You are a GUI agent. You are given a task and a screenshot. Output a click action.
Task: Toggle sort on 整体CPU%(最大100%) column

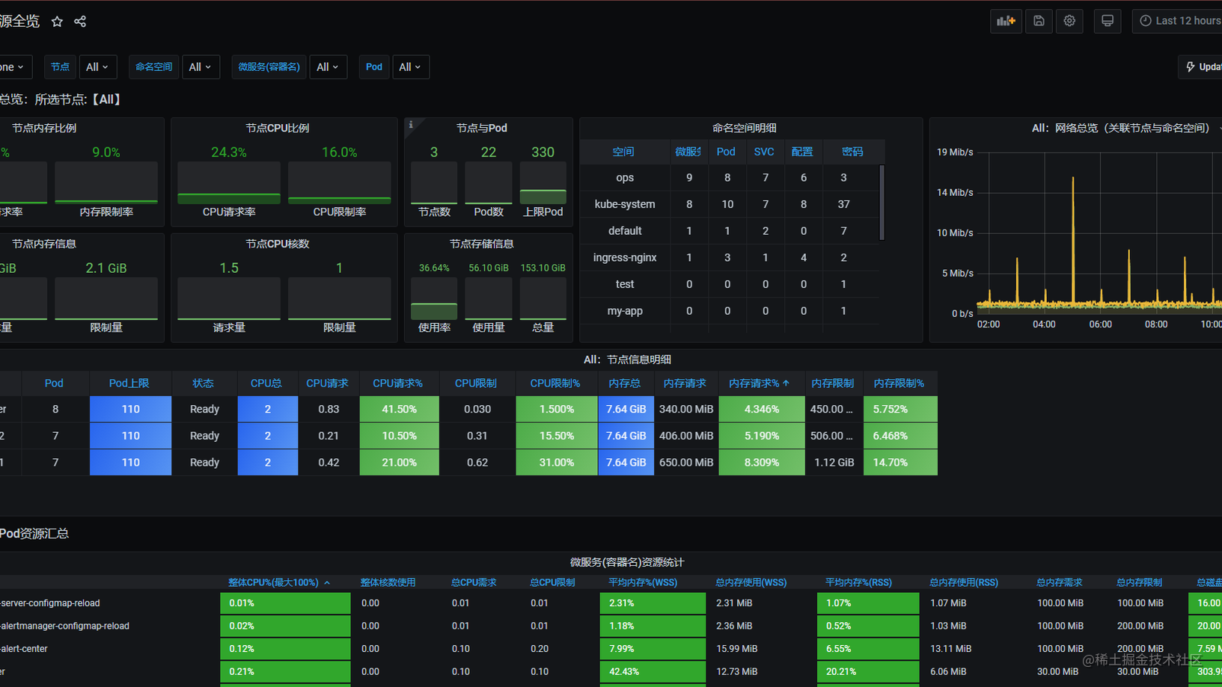[x=278, y=582]
